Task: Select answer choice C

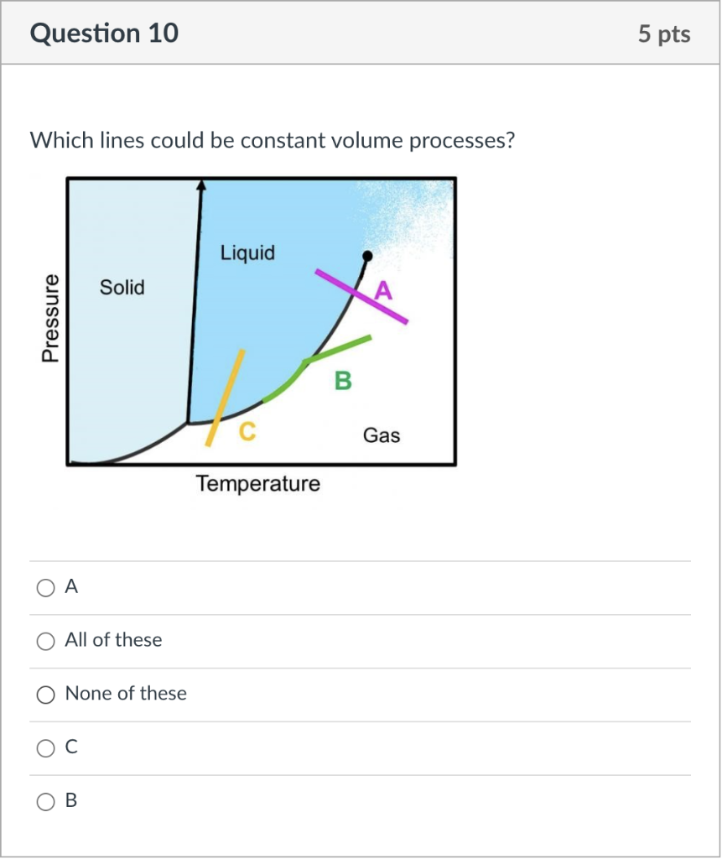Action: (45, 747)
